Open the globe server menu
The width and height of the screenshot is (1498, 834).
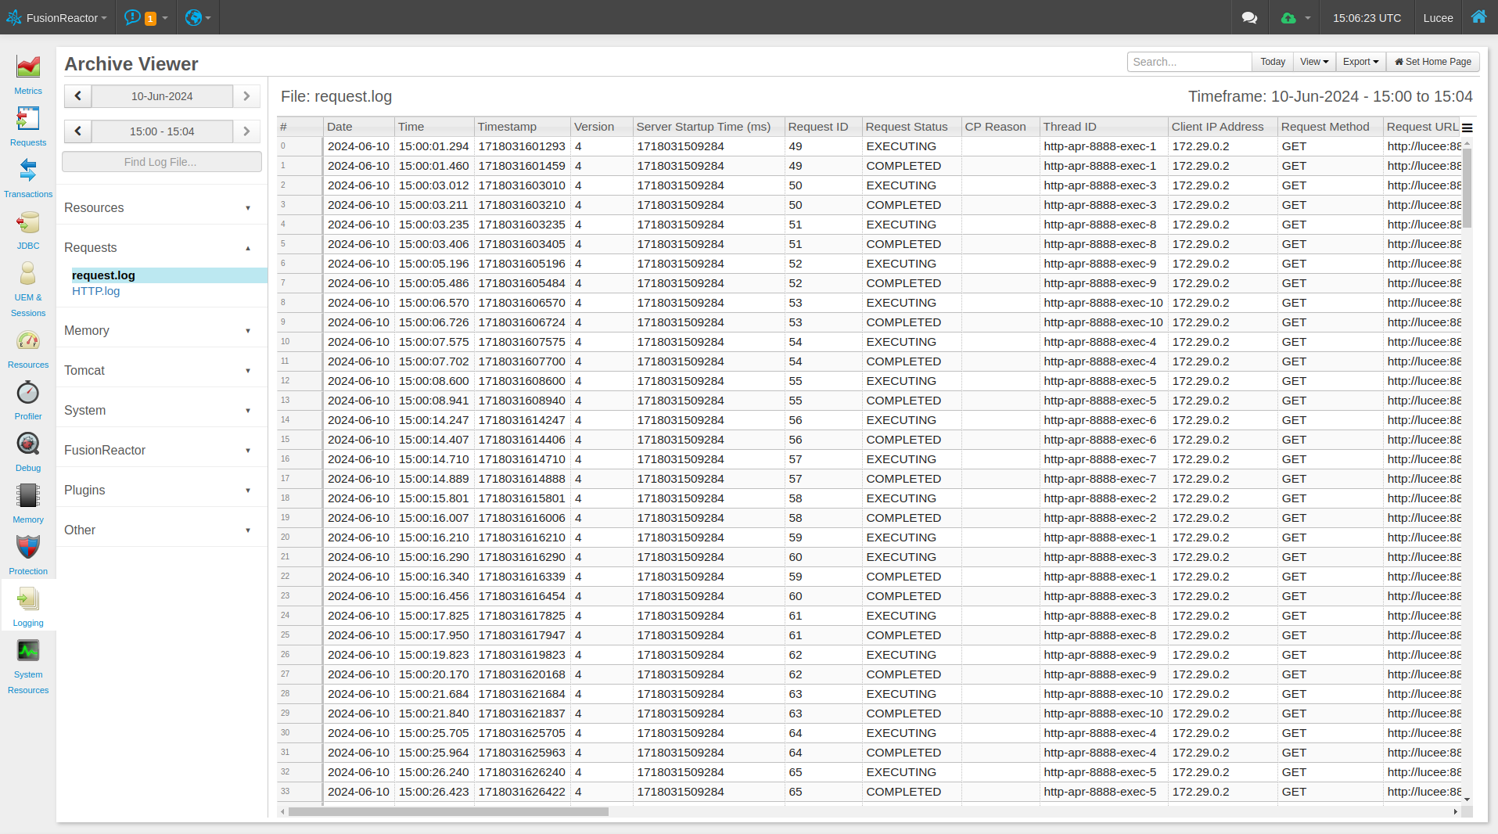pyautogui.click(x=198, y=17)
